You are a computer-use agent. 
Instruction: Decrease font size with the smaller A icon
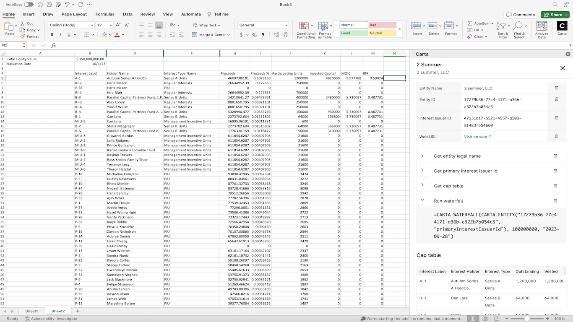(x=127, y=25)
